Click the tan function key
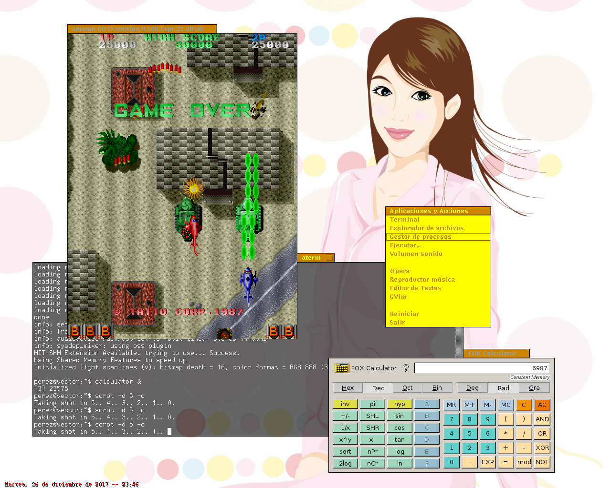This screenshot has height=488, width=611. 400,440
